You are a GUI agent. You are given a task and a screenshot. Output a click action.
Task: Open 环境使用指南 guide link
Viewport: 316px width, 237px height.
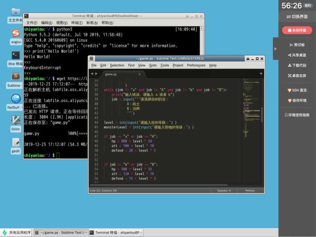pos(297,115)
